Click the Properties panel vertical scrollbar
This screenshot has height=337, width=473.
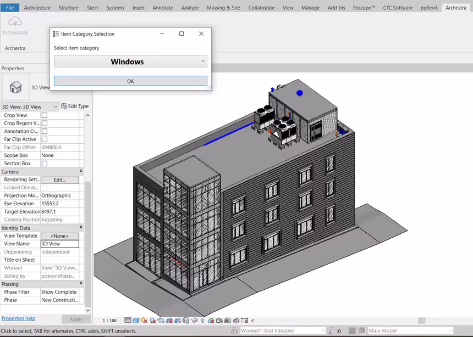click(88, 244)
